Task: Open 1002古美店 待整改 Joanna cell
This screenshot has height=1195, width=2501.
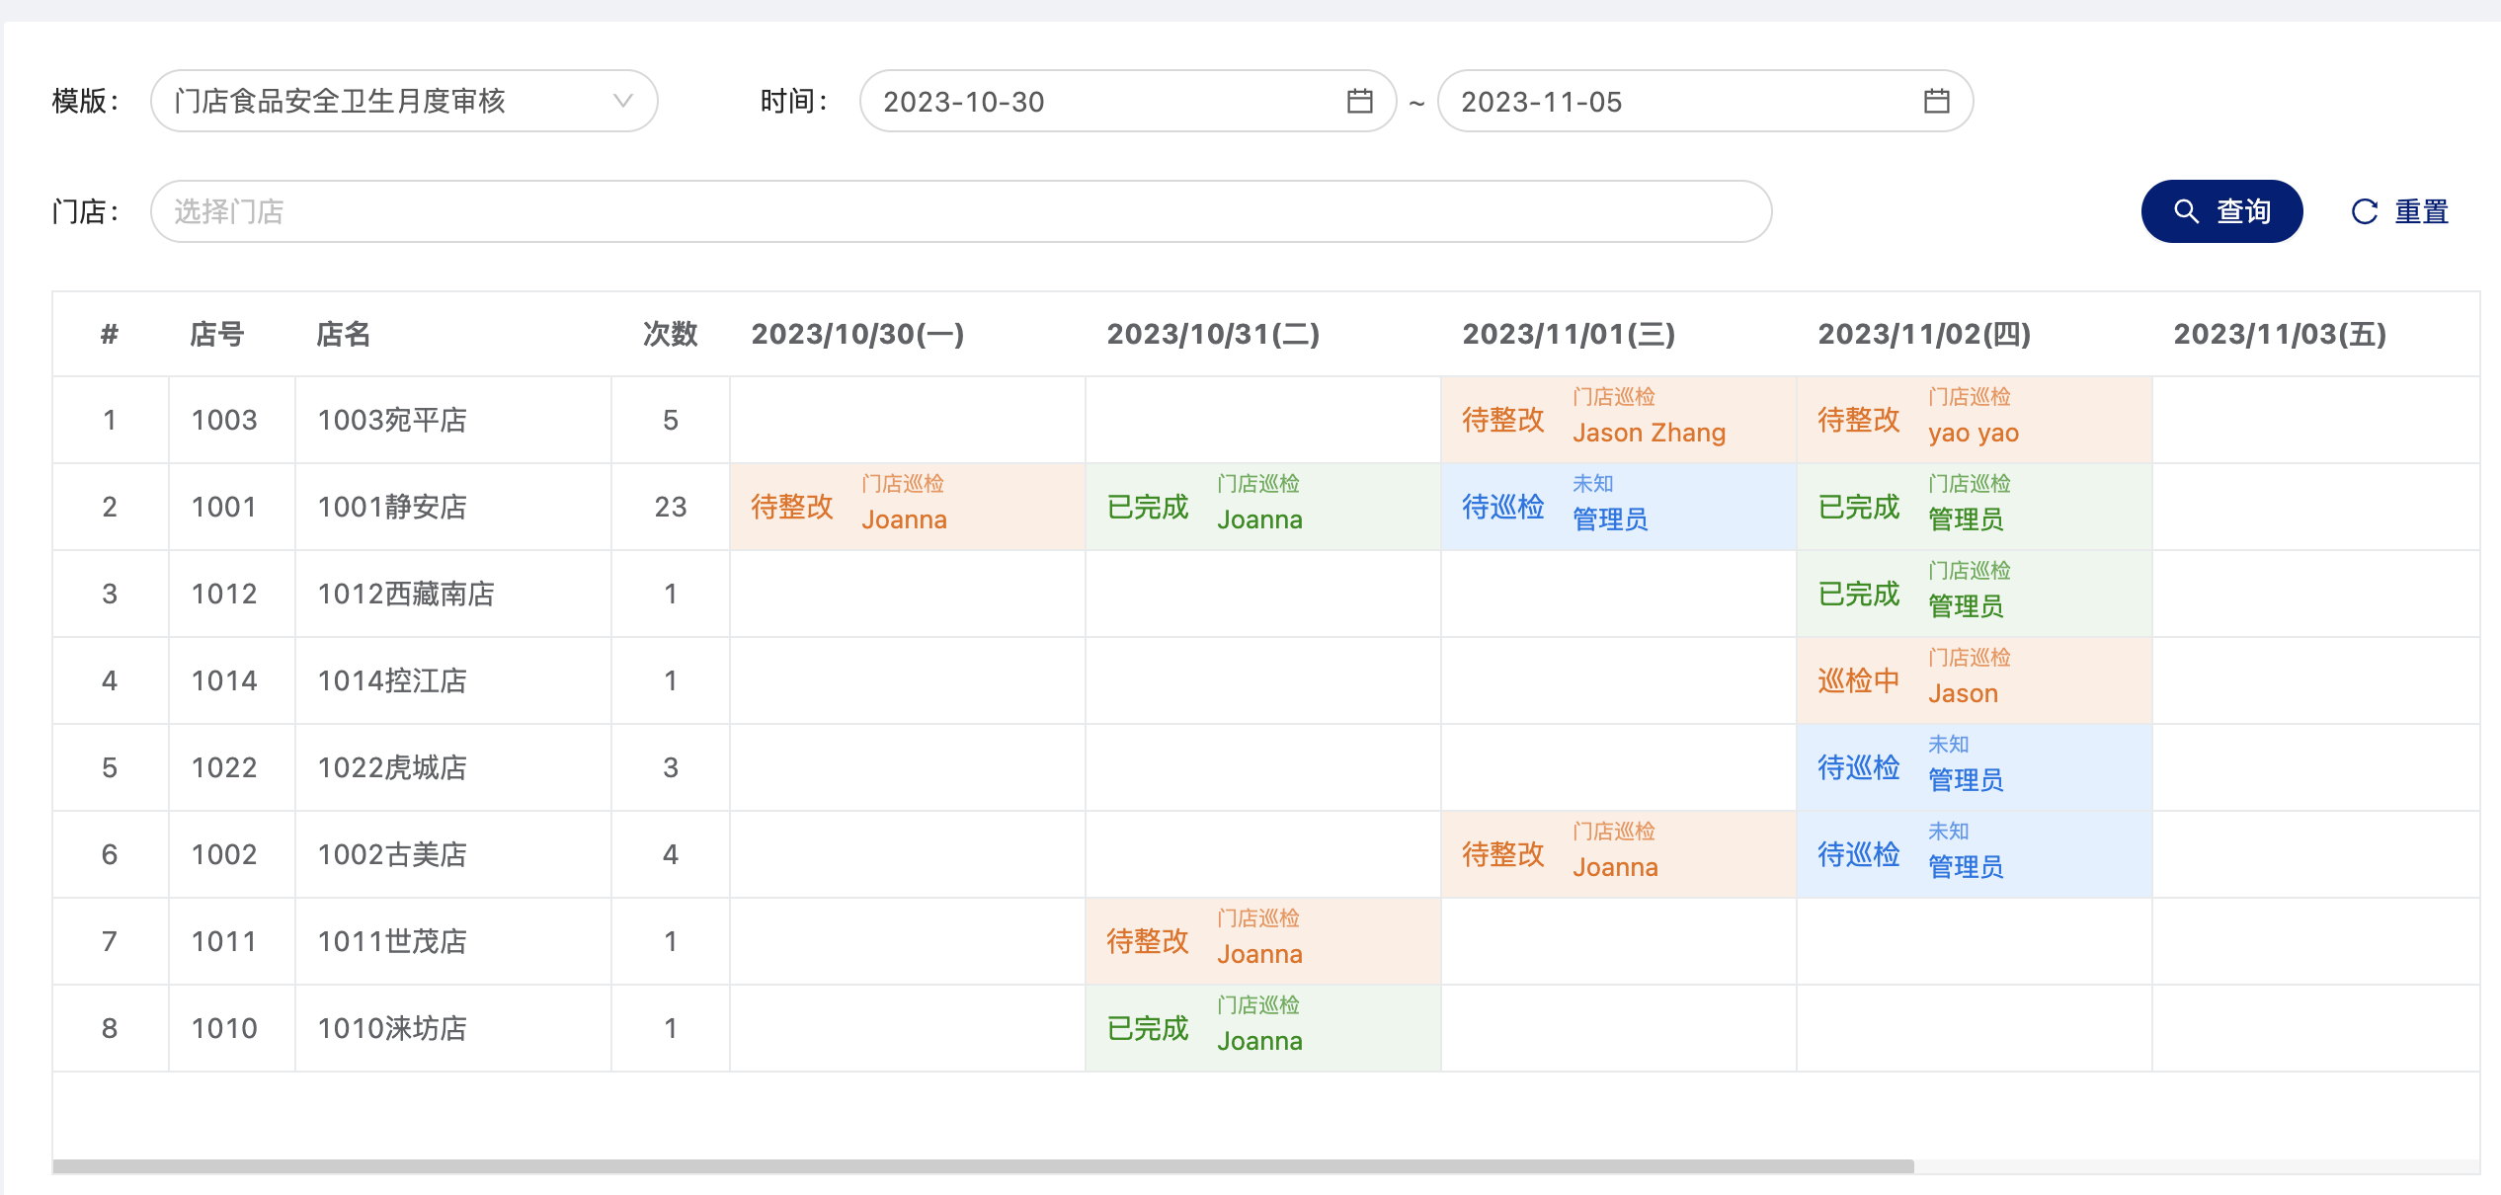Action: (1619, 854)
